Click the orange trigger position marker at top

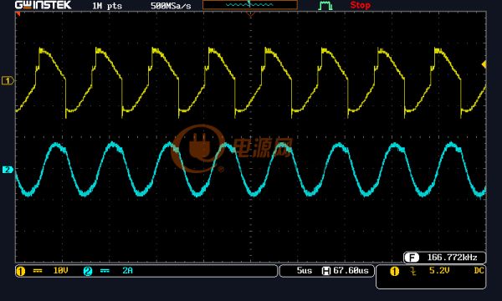[251, 13]
